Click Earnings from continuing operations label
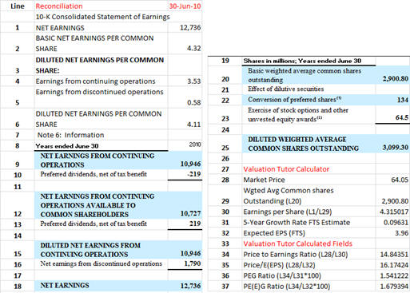Image resolution: width=410 pixels, height=293 pixels. click(95, 81)
